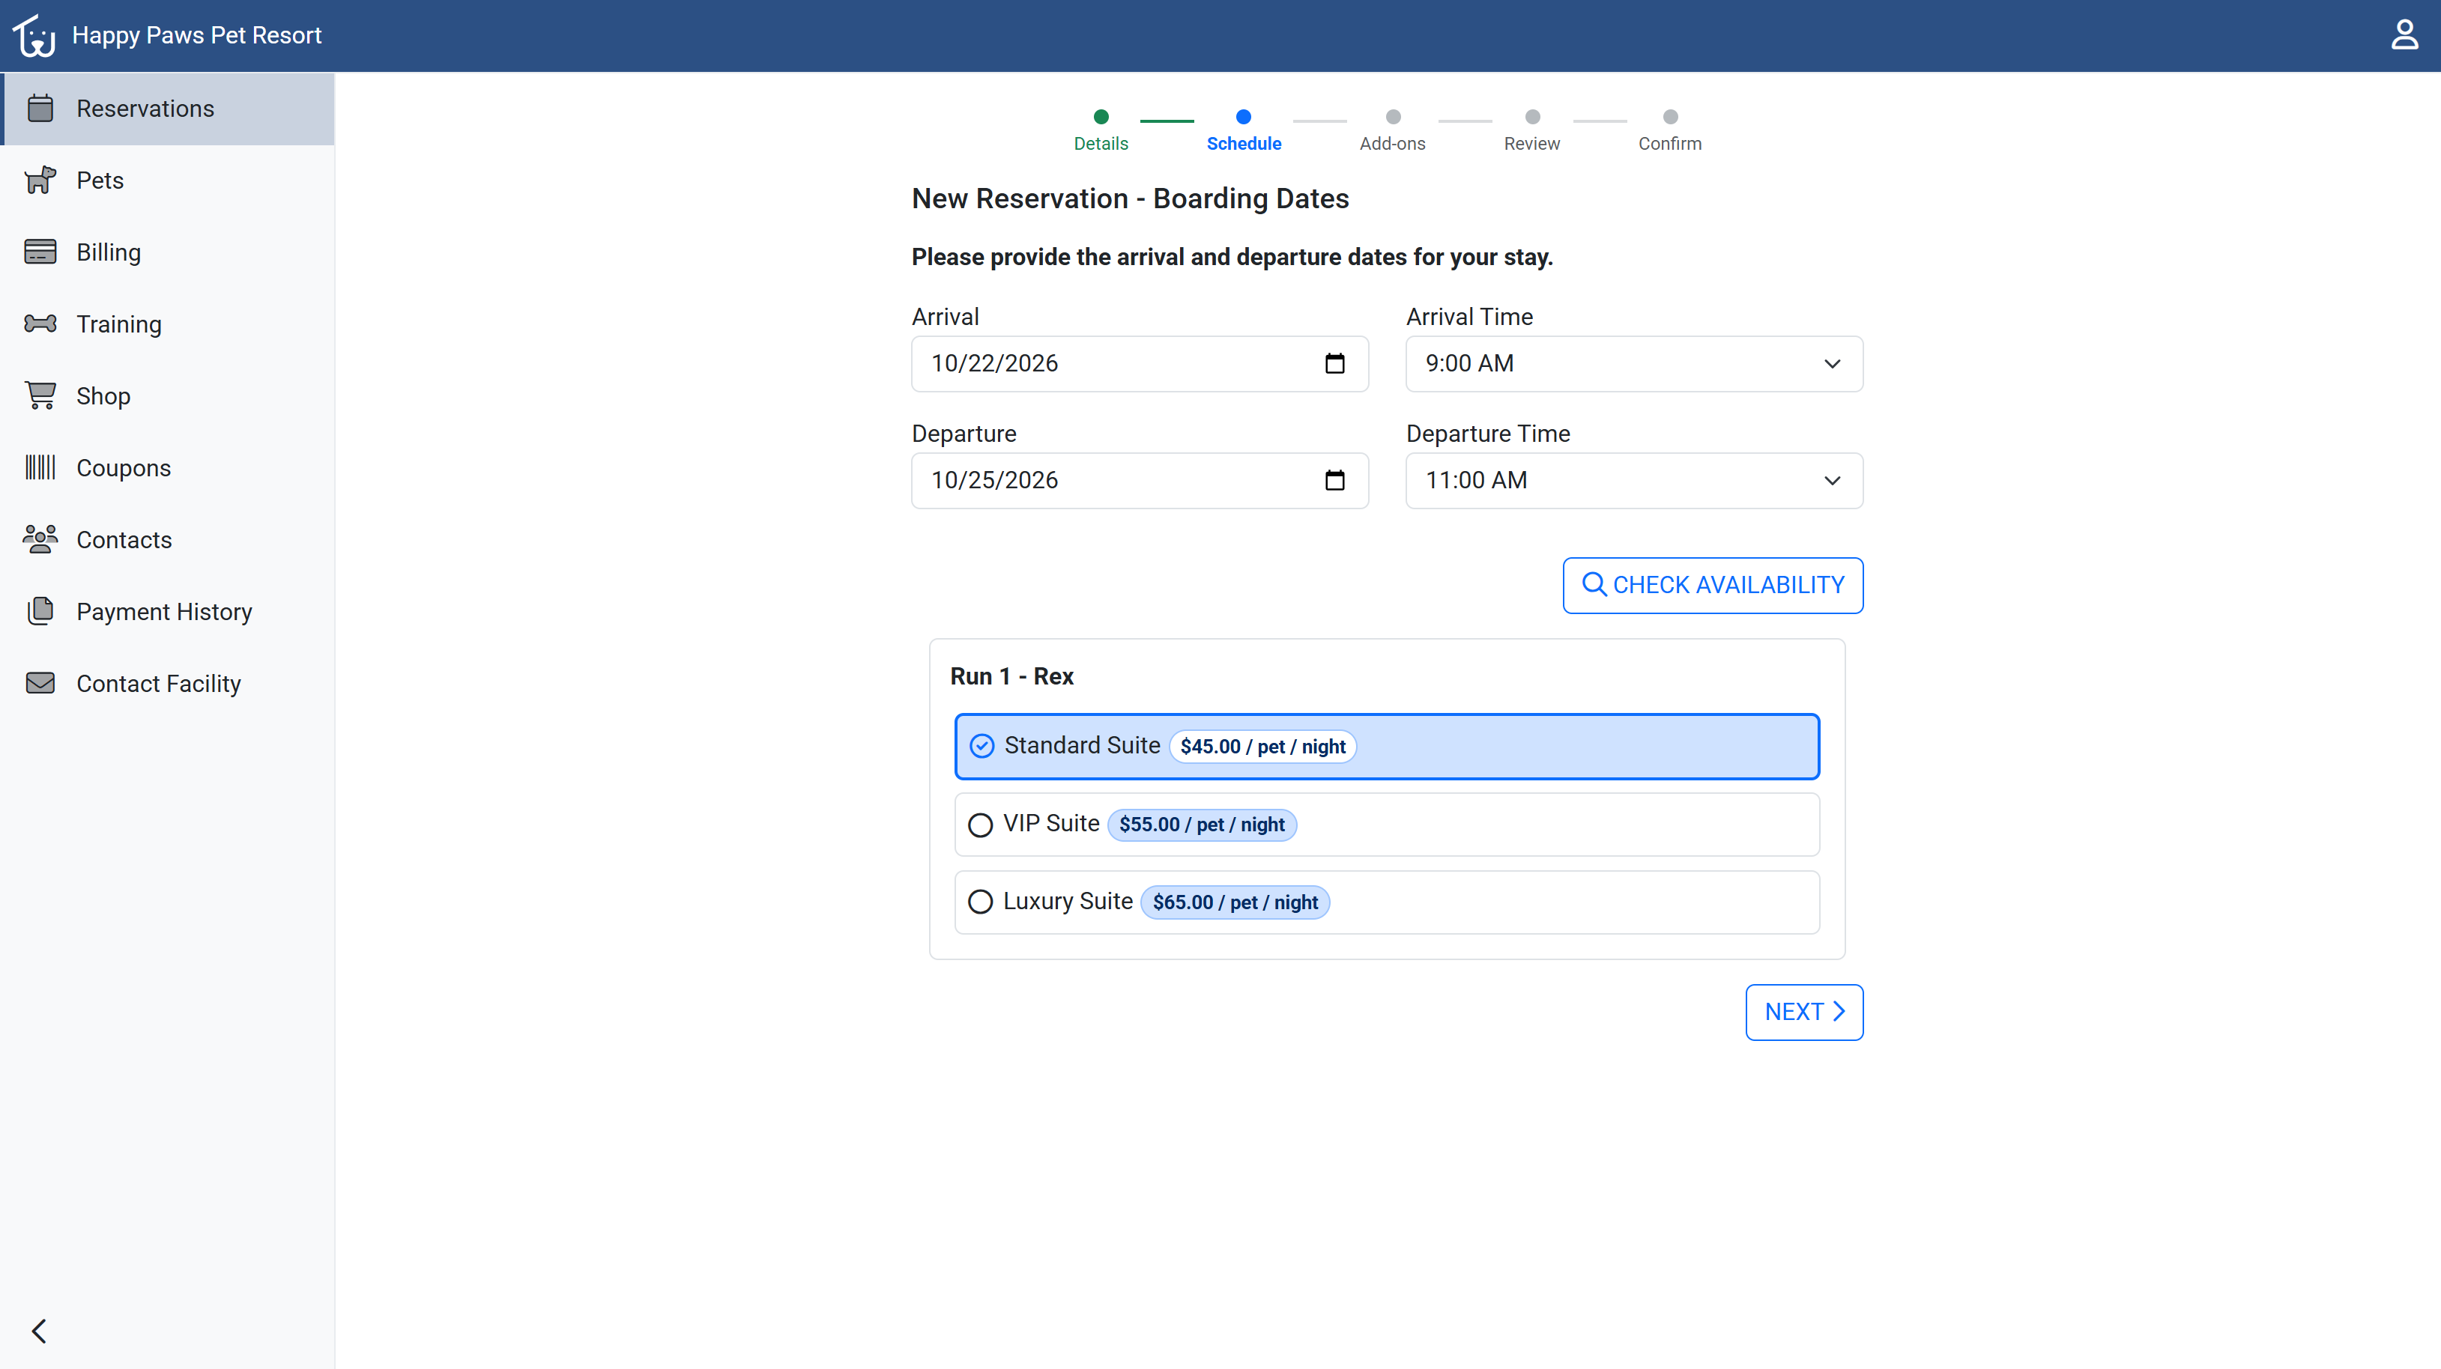Go to the Details step
Screen dimensions: 2441x1369
pyautogui.click(x=1100, y=130)
